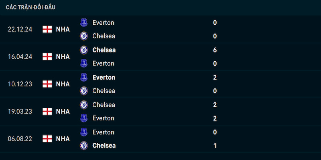The image size is (321, 160).
Task: Click England flag beside 10.12.23 date
Action: (x=47, y=84)
